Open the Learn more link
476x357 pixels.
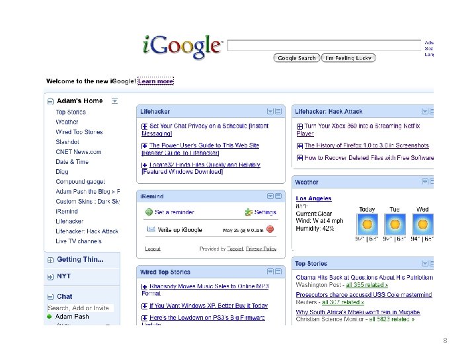156,81
